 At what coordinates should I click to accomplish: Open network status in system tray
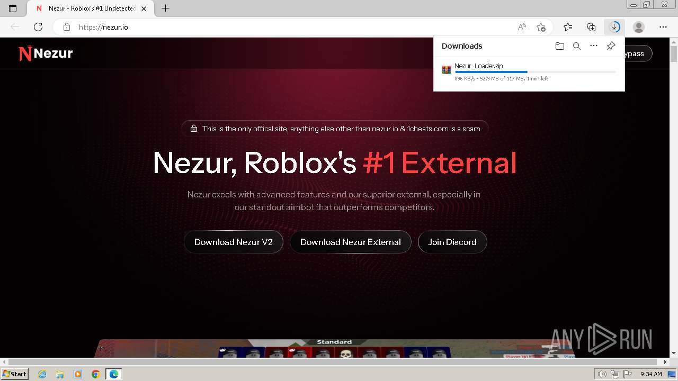point(615,374)
